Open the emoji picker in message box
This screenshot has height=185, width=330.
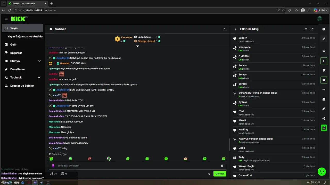coord(222,165)
